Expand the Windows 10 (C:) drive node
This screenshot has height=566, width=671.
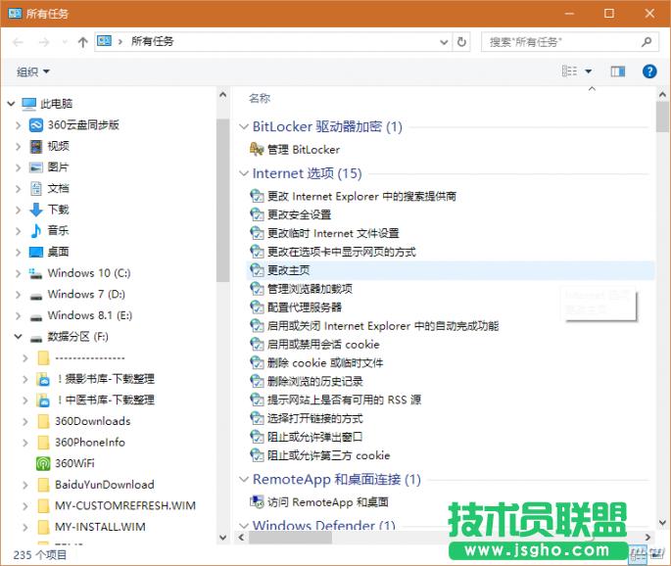[x=18, y=273]
